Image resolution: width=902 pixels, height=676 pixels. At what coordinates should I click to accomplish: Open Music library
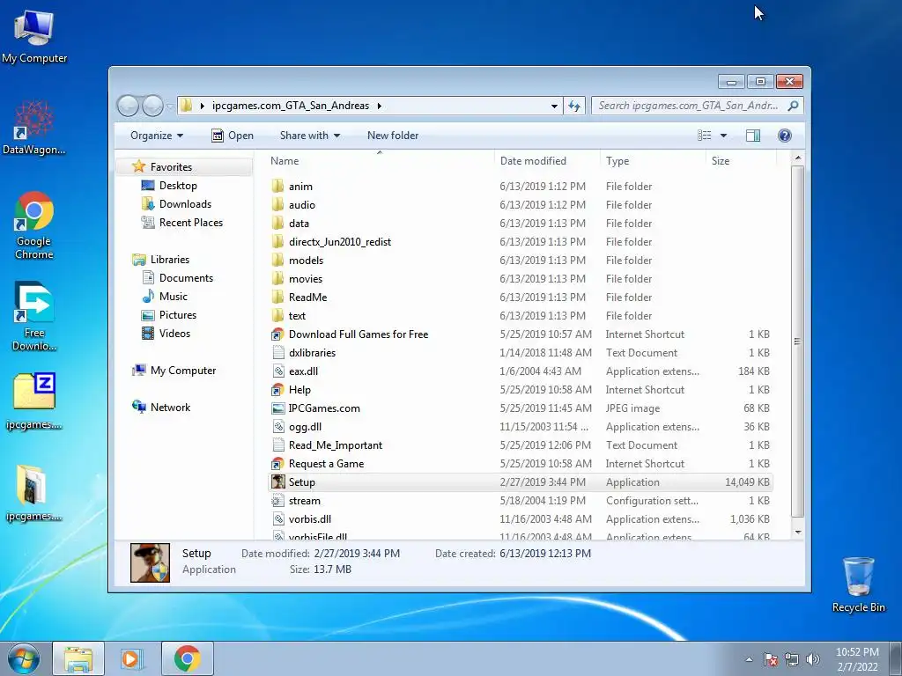tap(173, 296)
